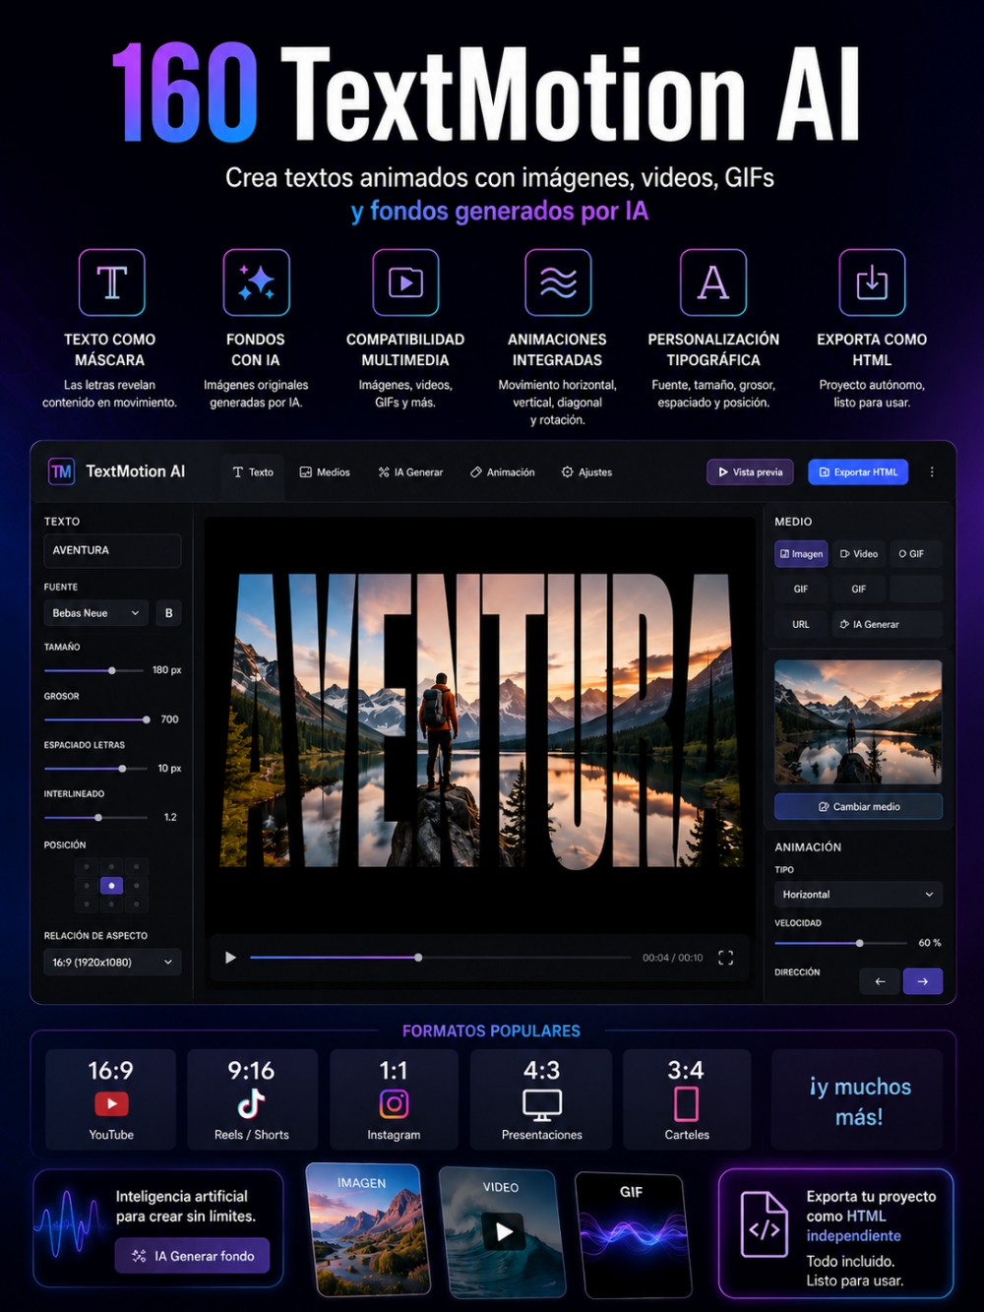The image size is (984, 1312).
Task: Choose IA Generar in the Medio panel
Action: click(x=888, y=624)
